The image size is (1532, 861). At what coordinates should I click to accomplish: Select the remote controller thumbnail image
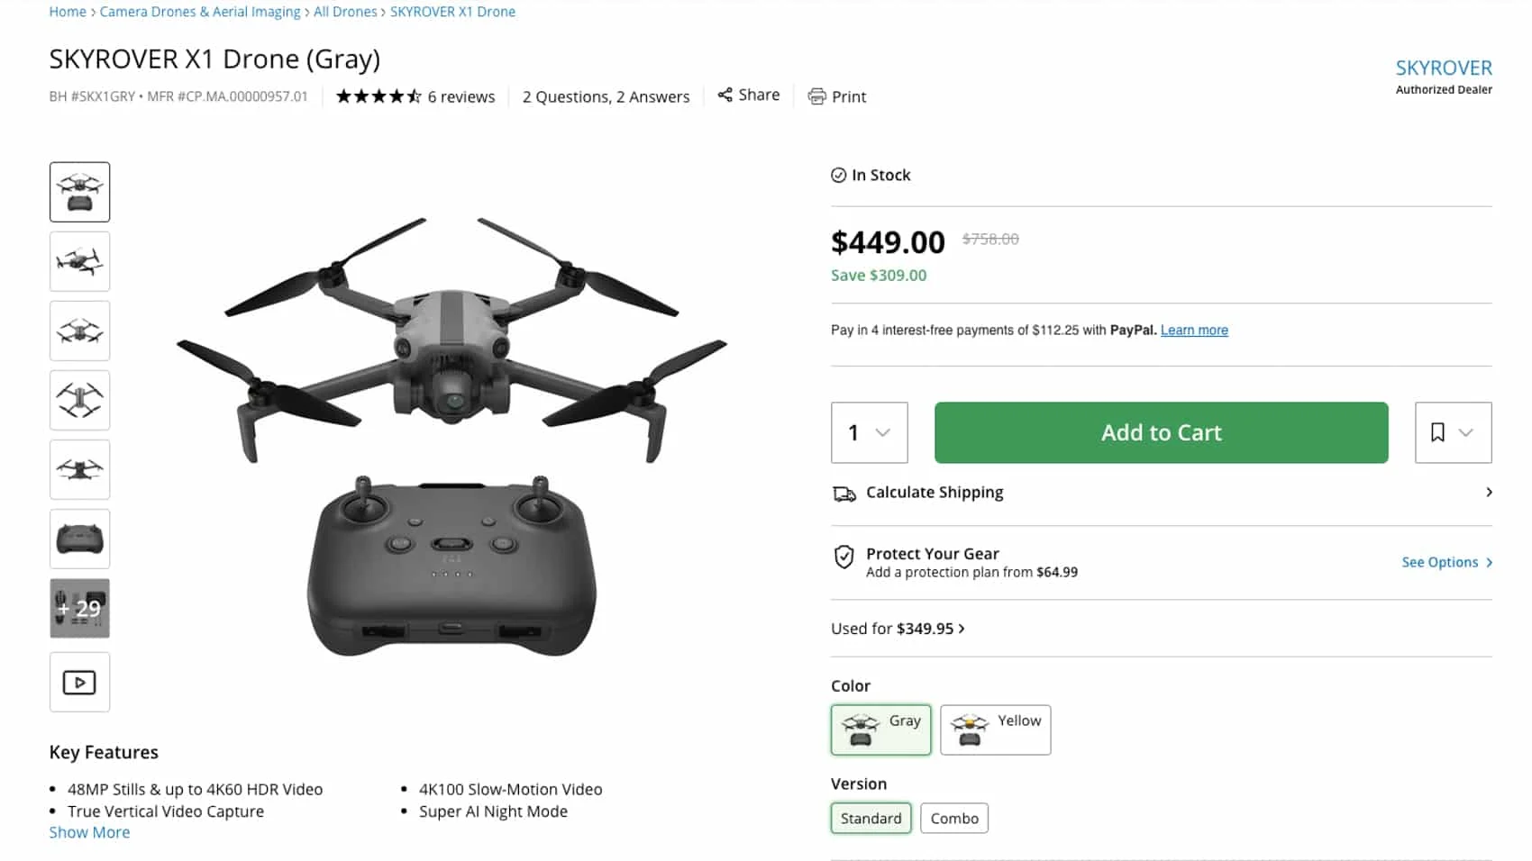tap(79, 539)
